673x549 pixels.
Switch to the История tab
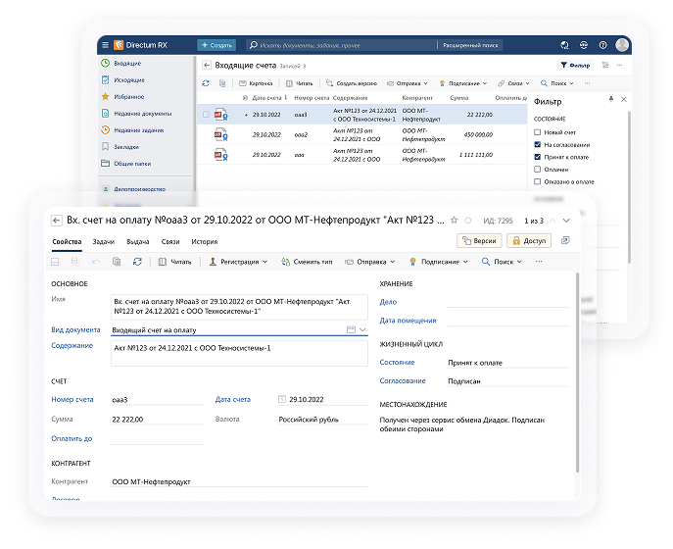tap(205, 242)
